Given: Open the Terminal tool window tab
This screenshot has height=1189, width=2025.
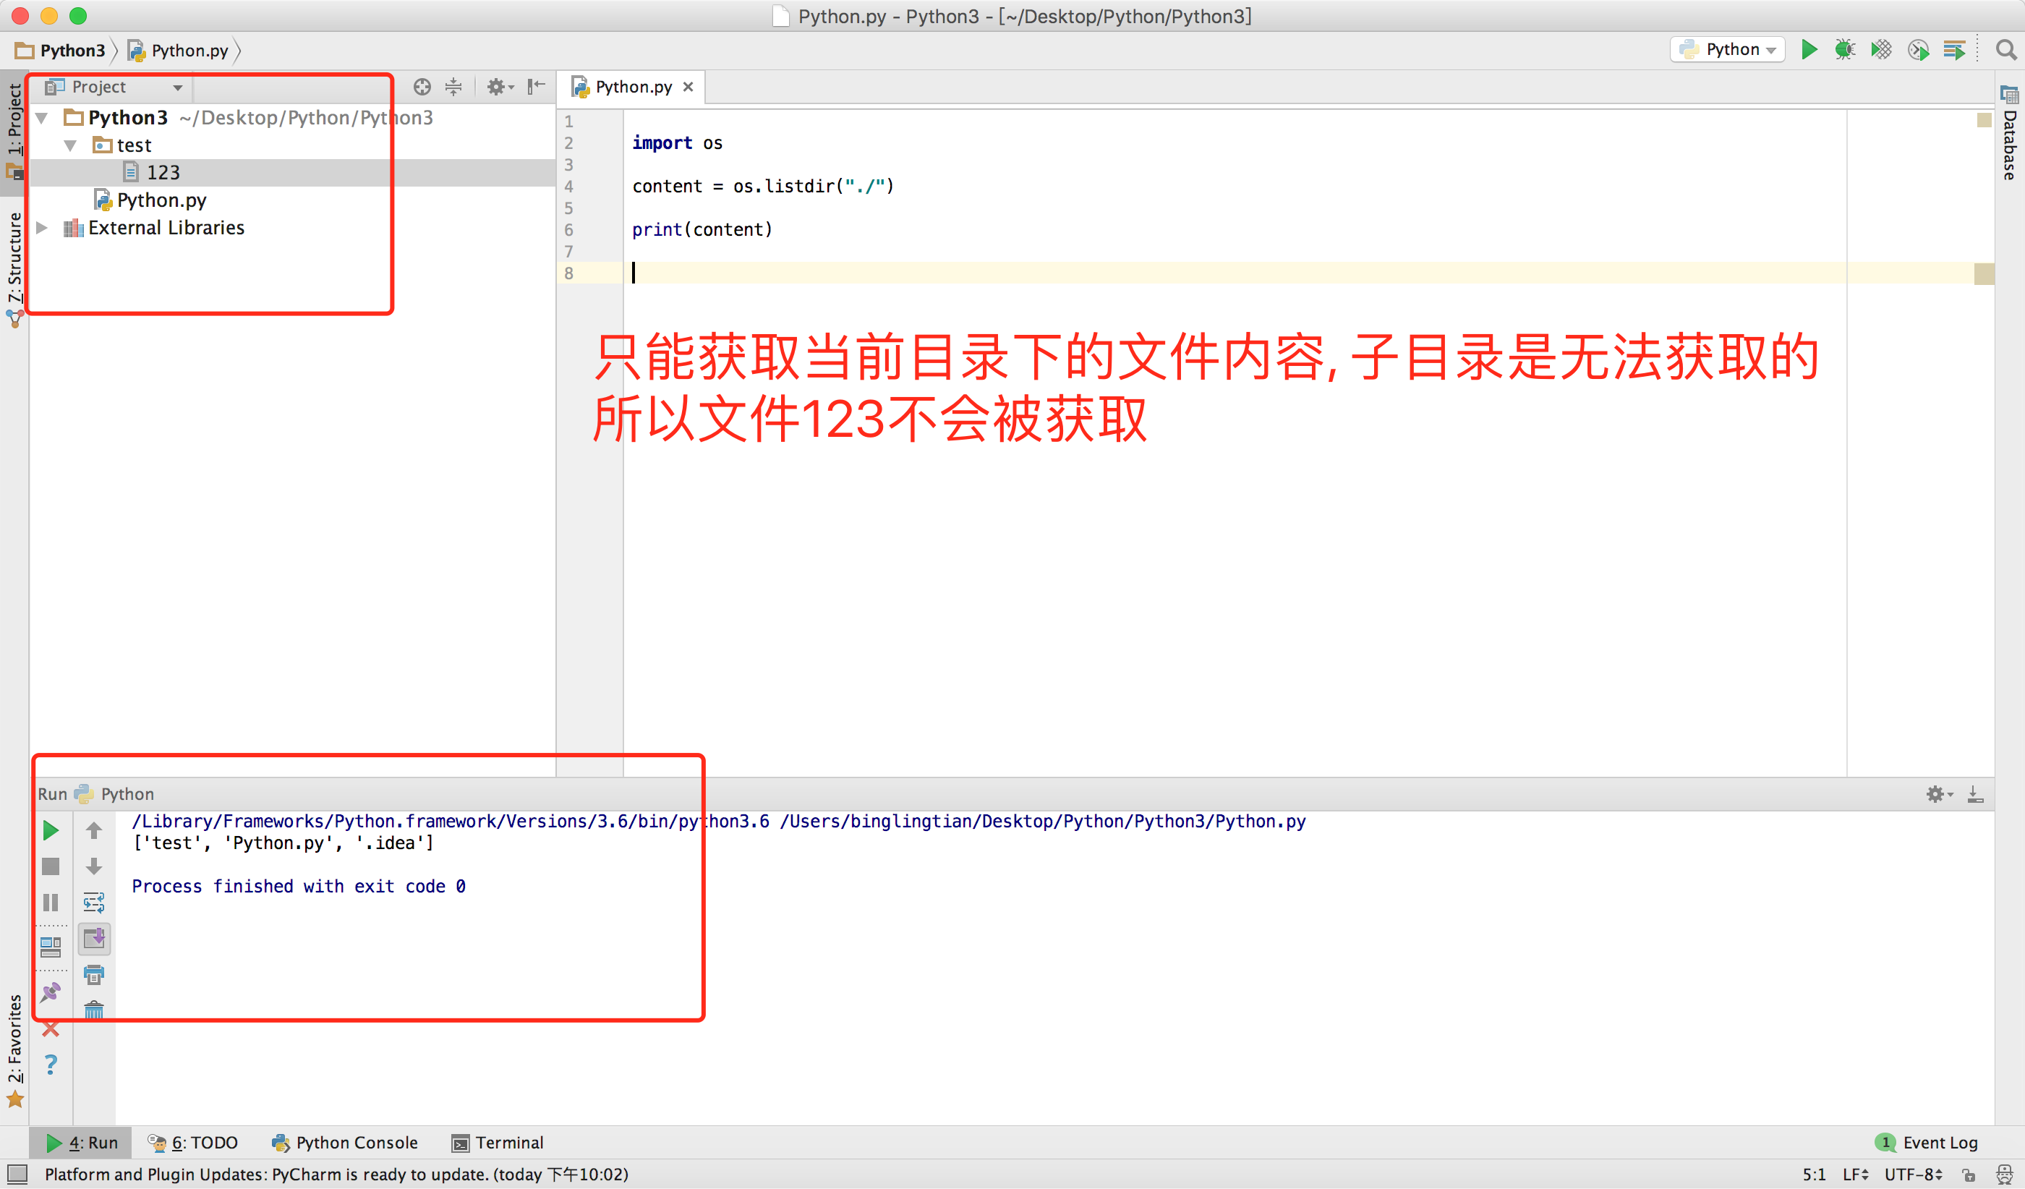Looking at the screenshot, I should [x=498, y=1143].
